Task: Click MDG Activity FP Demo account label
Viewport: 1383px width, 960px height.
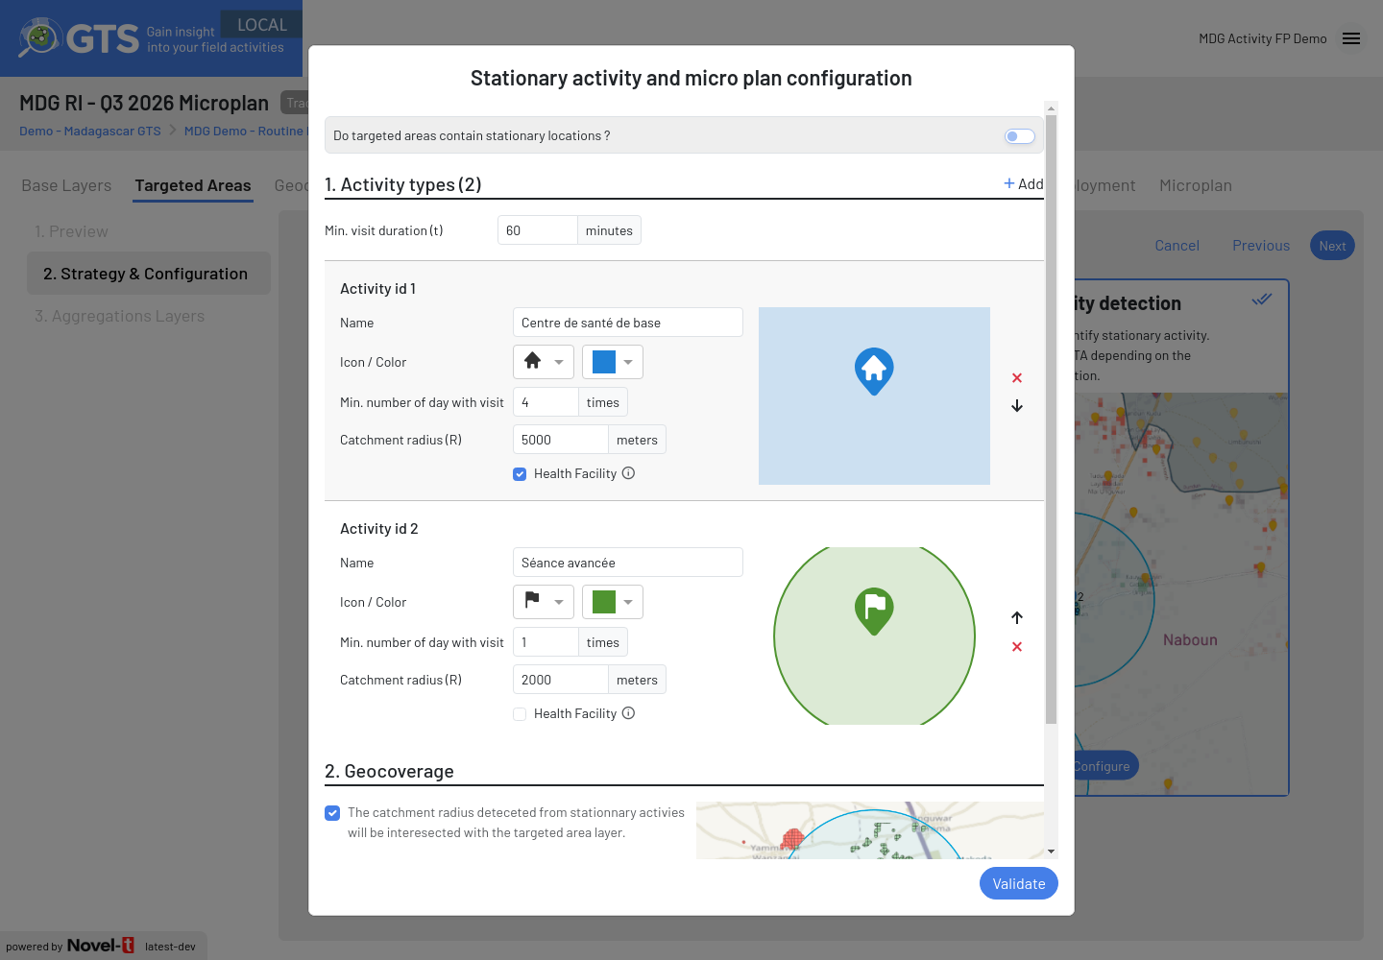Action: click(x=1263, y=38)
